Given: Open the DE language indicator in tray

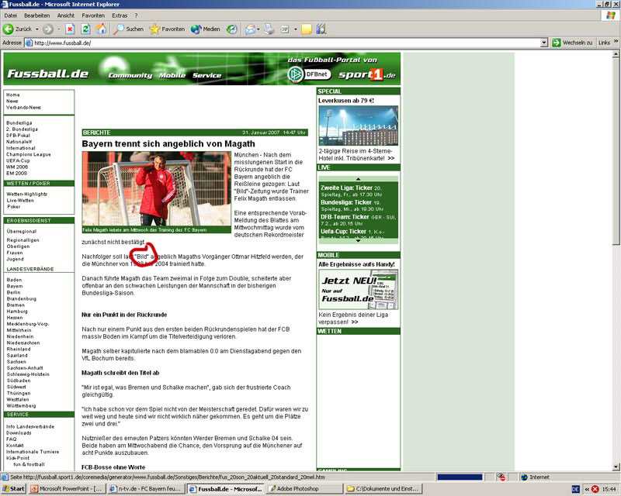Looking at the screenshot, I should tap(576, 489).
